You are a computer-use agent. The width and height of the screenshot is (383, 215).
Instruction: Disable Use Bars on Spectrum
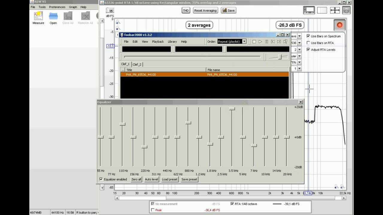(308, 36)
